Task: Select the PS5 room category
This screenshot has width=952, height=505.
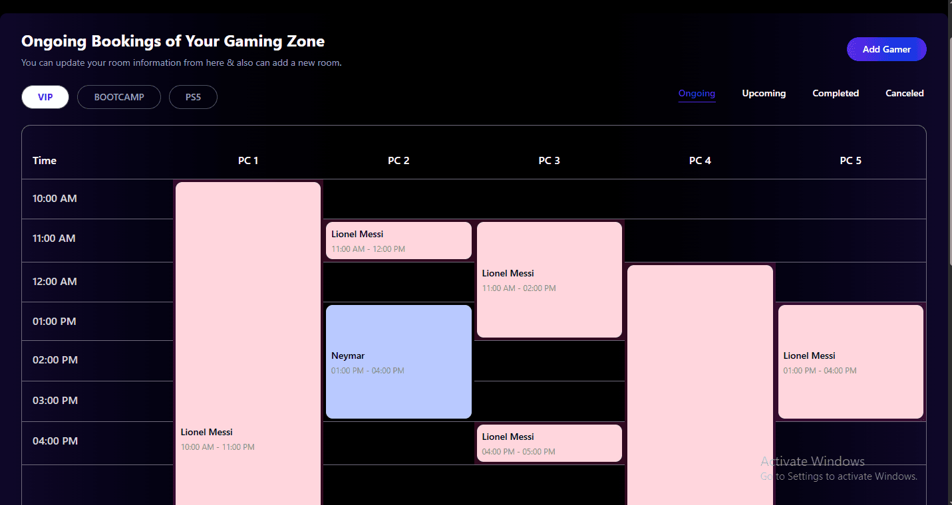Action: point(193,97)
